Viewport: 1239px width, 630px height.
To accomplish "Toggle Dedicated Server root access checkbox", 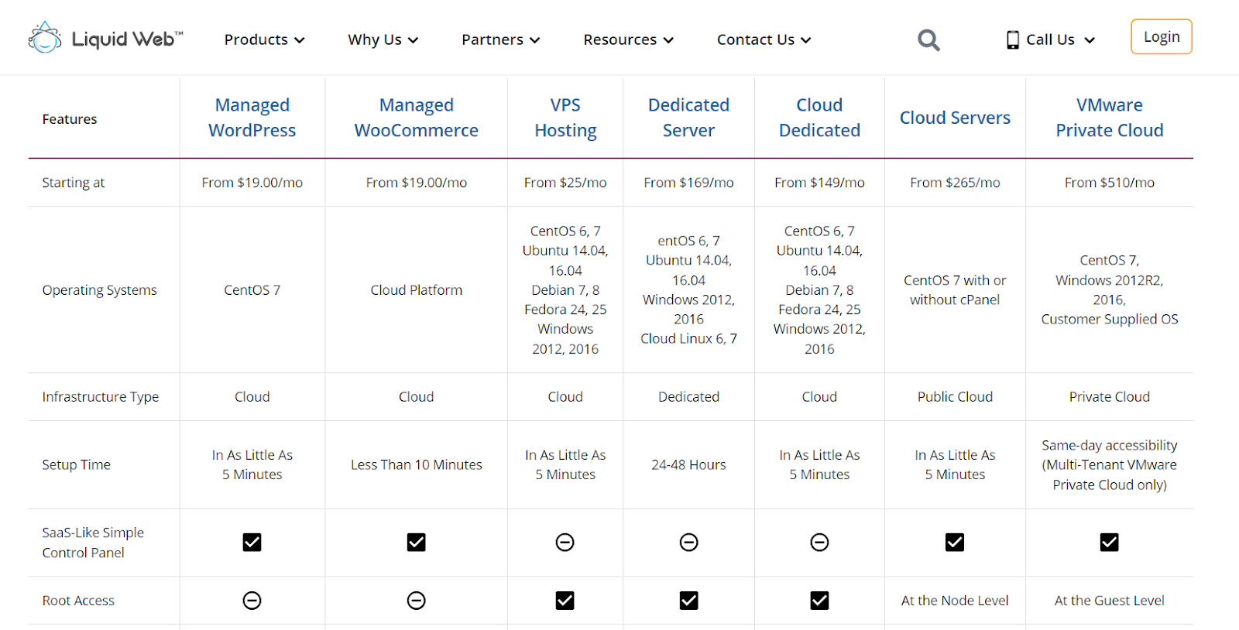I will (688, 601).
